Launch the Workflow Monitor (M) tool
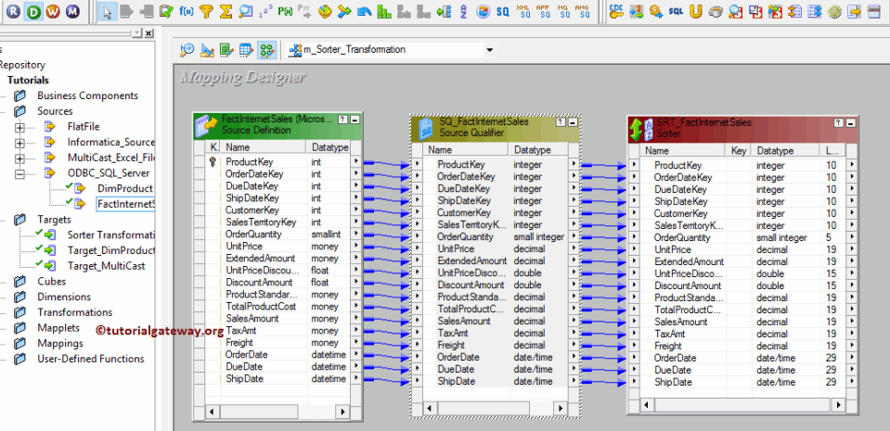Image resolution: width=890 pixels, height=431 pixels. [72, 11]
